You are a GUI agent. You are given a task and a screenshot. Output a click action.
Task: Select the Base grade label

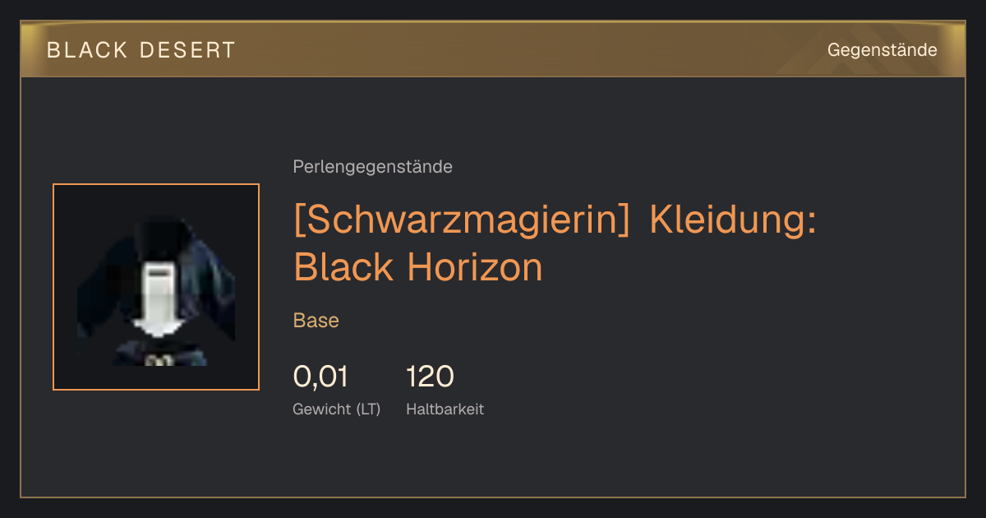316,321
